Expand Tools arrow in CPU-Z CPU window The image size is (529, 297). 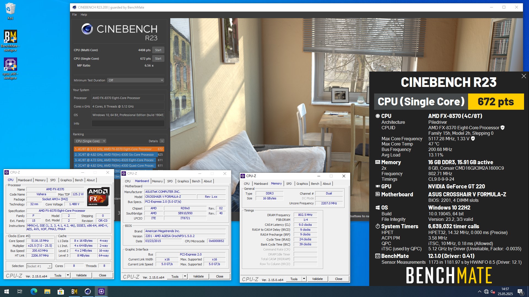pyautogui.click(x=68, y=275)
